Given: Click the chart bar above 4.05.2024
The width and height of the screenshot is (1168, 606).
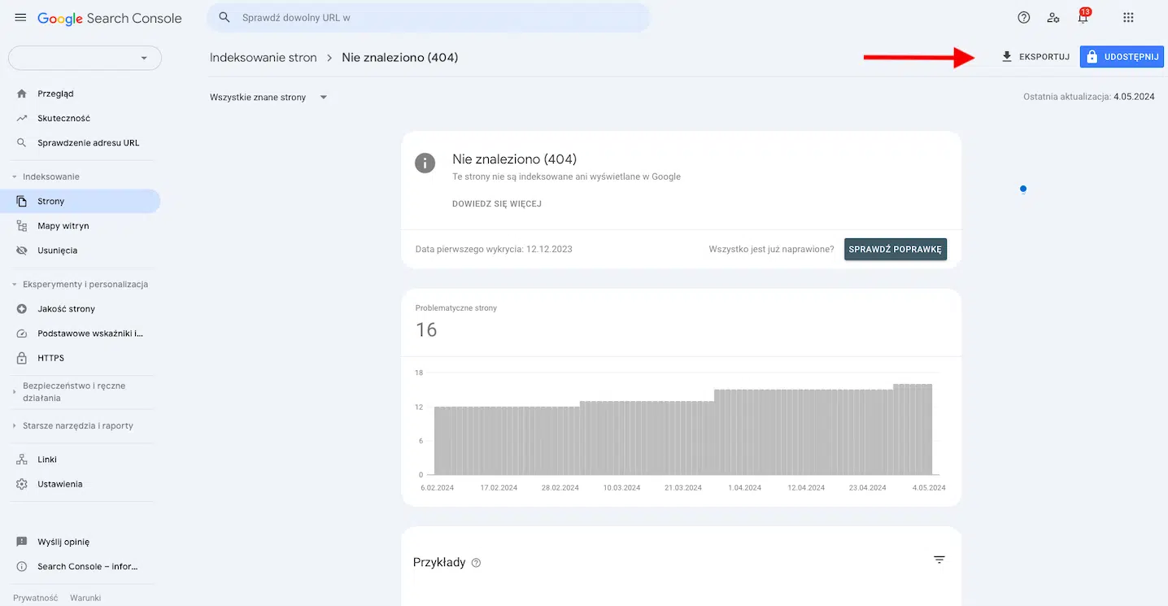Looking at the screenshot, I should [928, 429].
